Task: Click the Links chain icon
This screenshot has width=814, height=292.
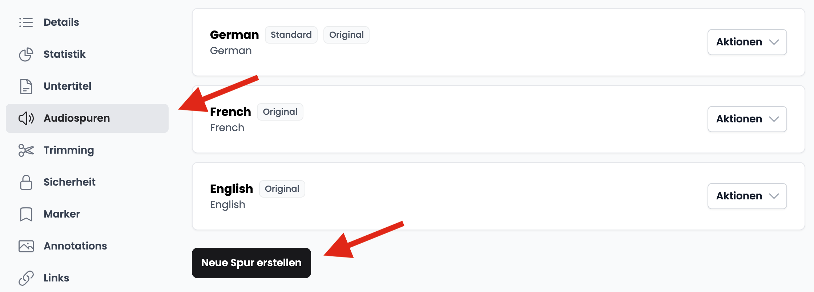Action: click(x=26, y=278)
